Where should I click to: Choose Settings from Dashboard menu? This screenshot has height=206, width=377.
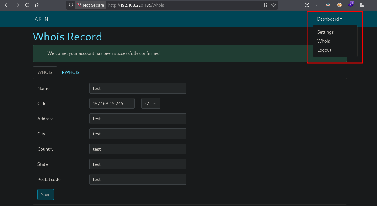[325, 32]
